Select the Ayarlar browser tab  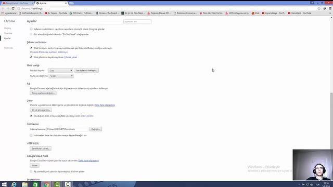pyautogui.click(x=51, y=3)
